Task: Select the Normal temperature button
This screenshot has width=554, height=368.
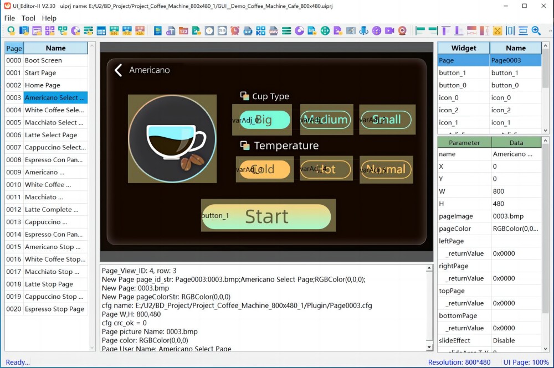Action: [386, 170]
